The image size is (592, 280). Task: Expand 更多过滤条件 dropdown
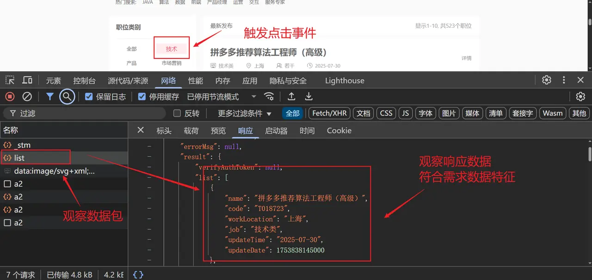[245, 113]
